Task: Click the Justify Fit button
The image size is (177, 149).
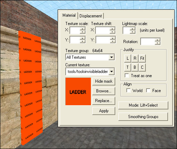Action: pos(142,58)
